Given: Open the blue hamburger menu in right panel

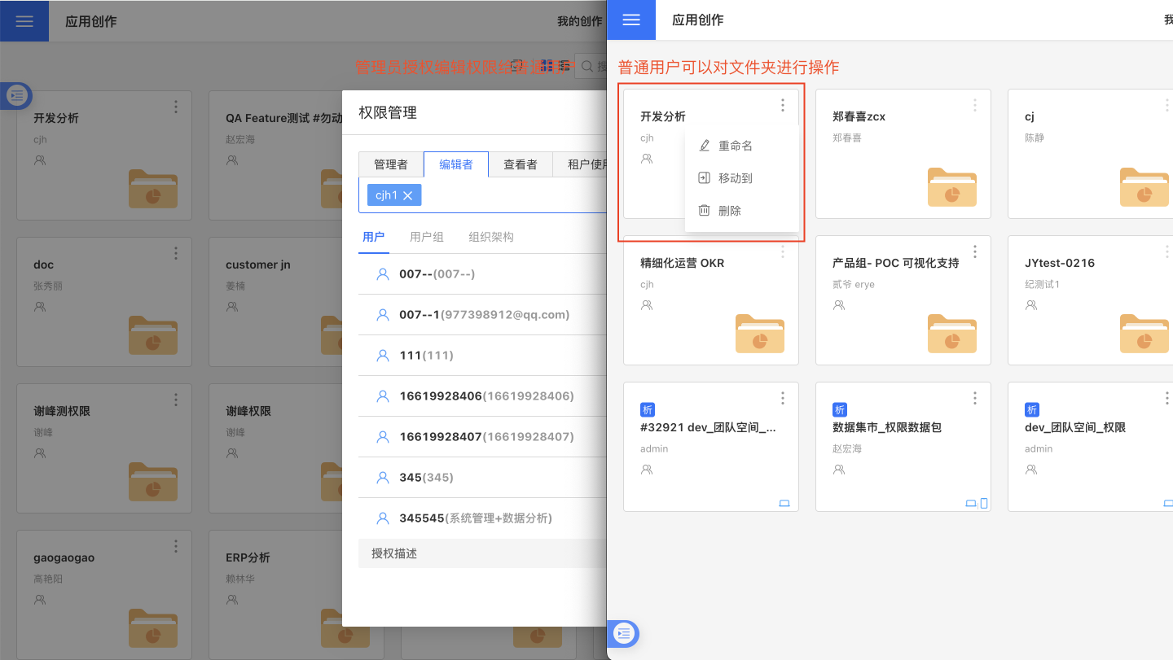Looking at the screenshot, I should 631,20.
